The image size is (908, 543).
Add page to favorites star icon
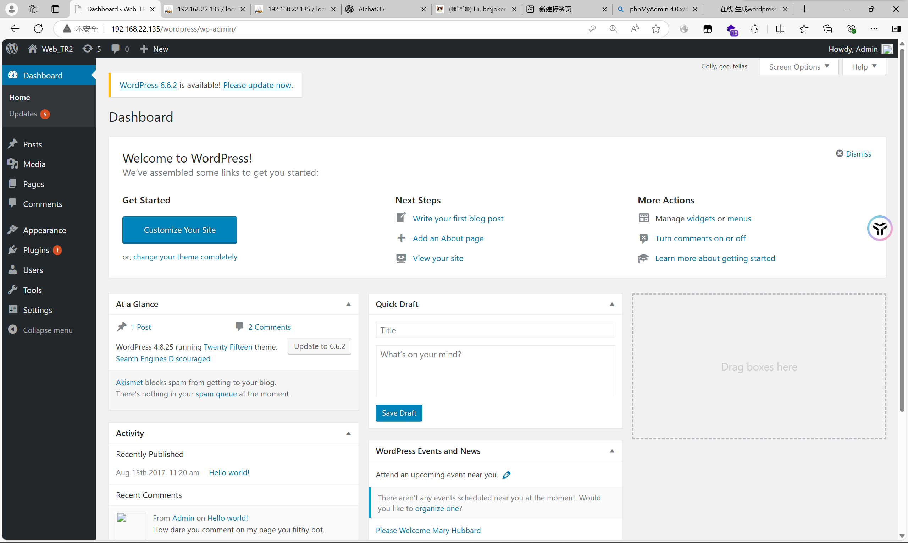656,28
